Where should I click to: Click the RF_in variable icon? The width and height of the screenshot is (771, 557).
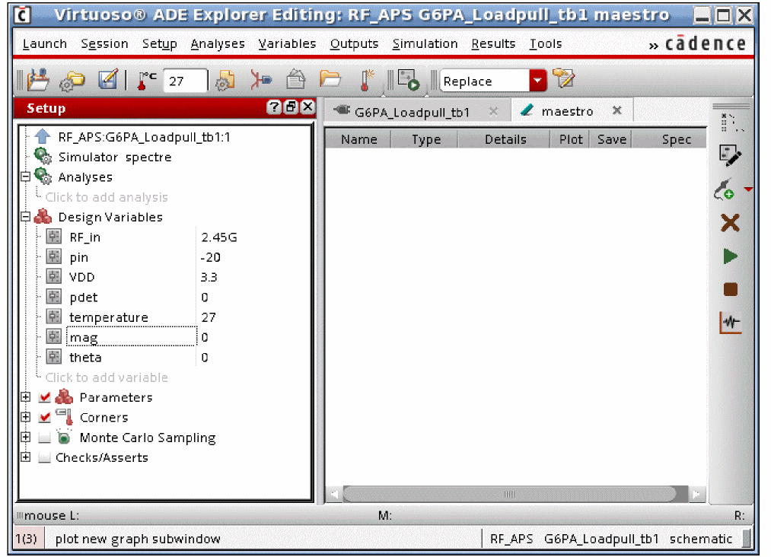(x=53, y=237)
